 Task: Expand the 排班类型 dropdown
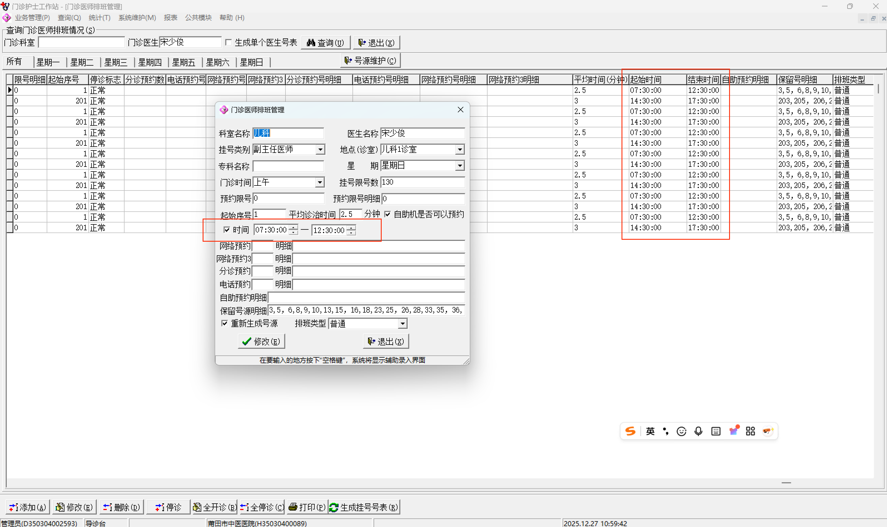(x=402, y=323)
